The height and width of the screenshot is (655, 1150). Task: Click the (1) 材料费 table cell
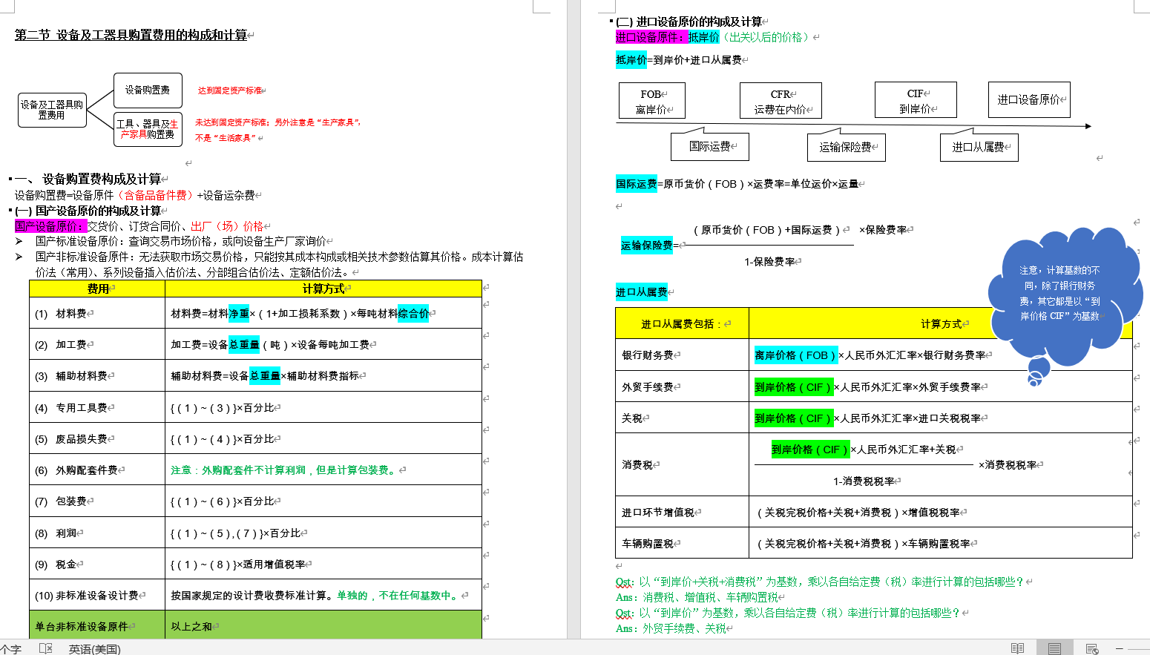pyautogui.click(x=97, y=313)
